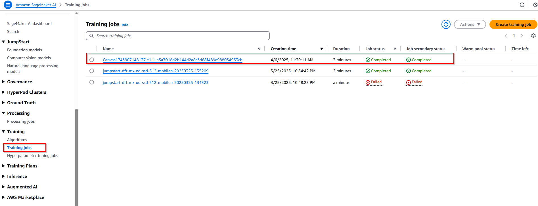Viewport: 538px width, 206px height.
Task: Open jumpstart job ending 135209 link
Action: pos(155,71)
